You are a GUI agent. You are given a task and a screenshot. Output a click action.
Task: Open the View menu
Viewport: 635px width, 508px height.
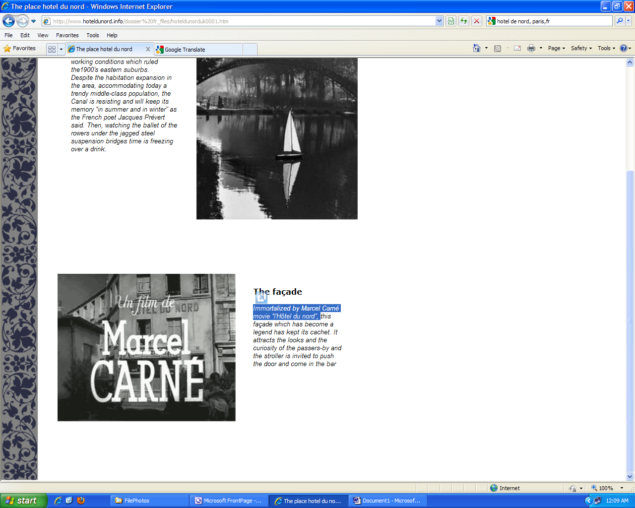43,35
